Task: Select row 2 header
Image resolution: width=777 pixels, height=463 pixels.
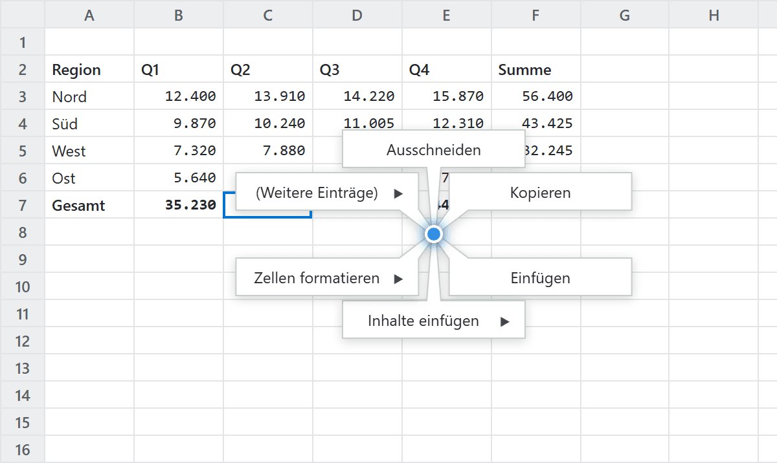Action: point(23,69)
